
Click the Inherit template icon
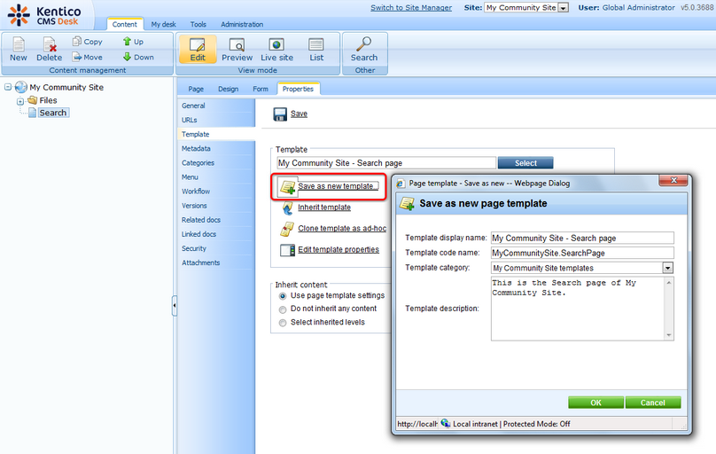(287, 207)
